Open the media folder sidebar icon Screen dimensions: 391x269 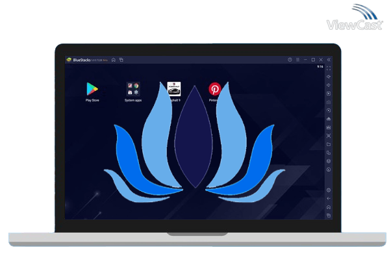point(329,144)
